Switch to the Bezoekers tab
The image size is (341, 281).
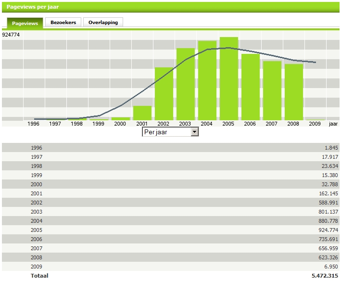click(x=63, y=23)
